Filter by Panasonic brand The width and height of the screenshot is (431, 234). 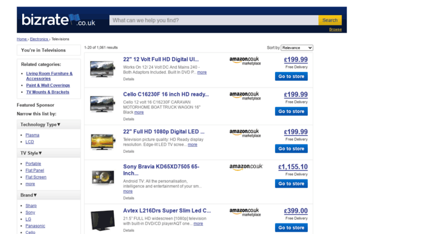pyautogui.click(x=35, y=226)
